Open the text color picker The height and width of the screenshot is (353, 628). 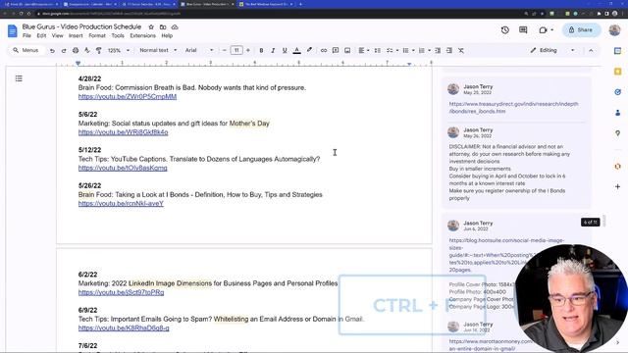[296, 50]
